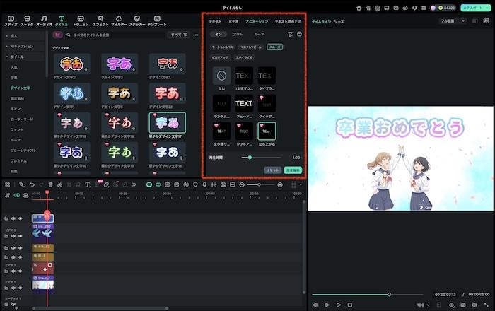Open the aspect ratio dropdown below preview
The width and height of the screenshot is (495, 311).
(424, 305)
